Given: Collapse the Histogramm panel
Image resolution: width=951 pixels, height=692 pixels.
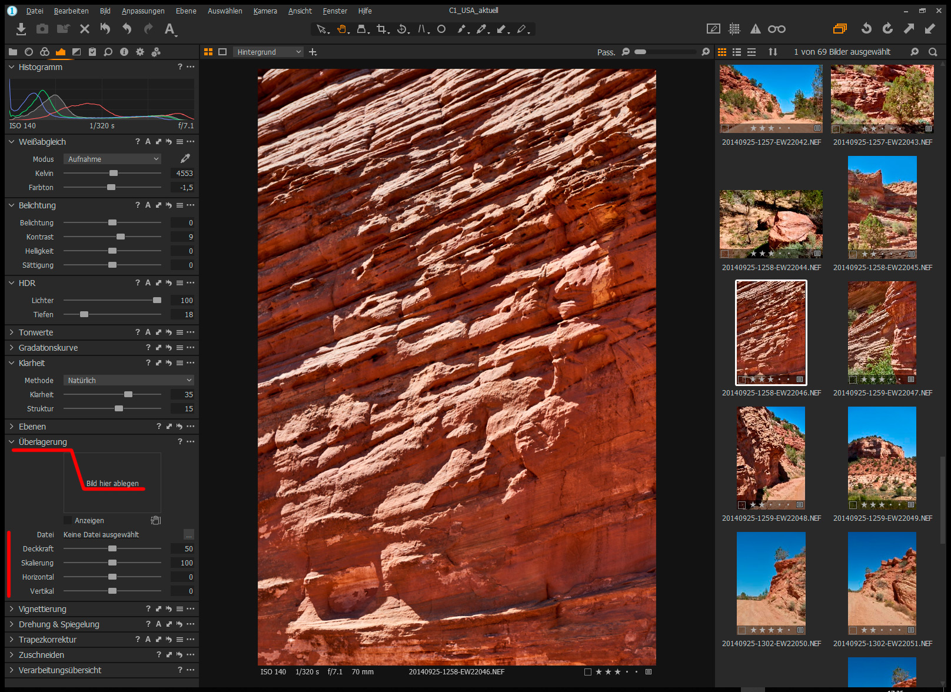Looking at the screenshot, I should (11, 67).
